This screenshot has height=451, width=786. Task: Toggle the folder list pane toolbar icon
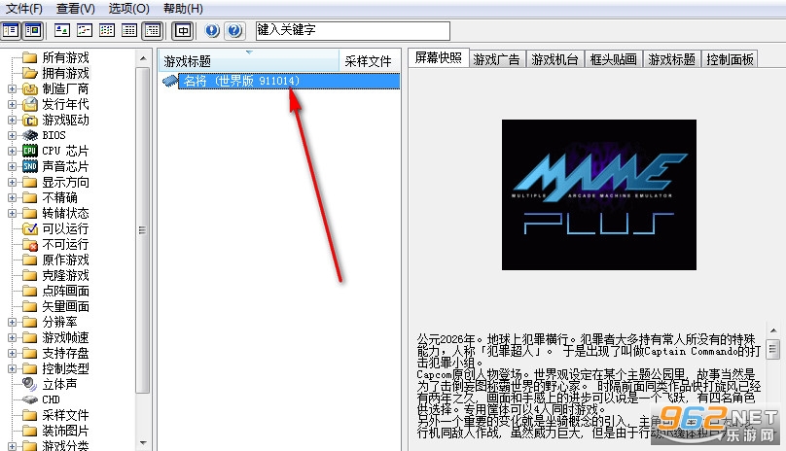pos(11,31)
